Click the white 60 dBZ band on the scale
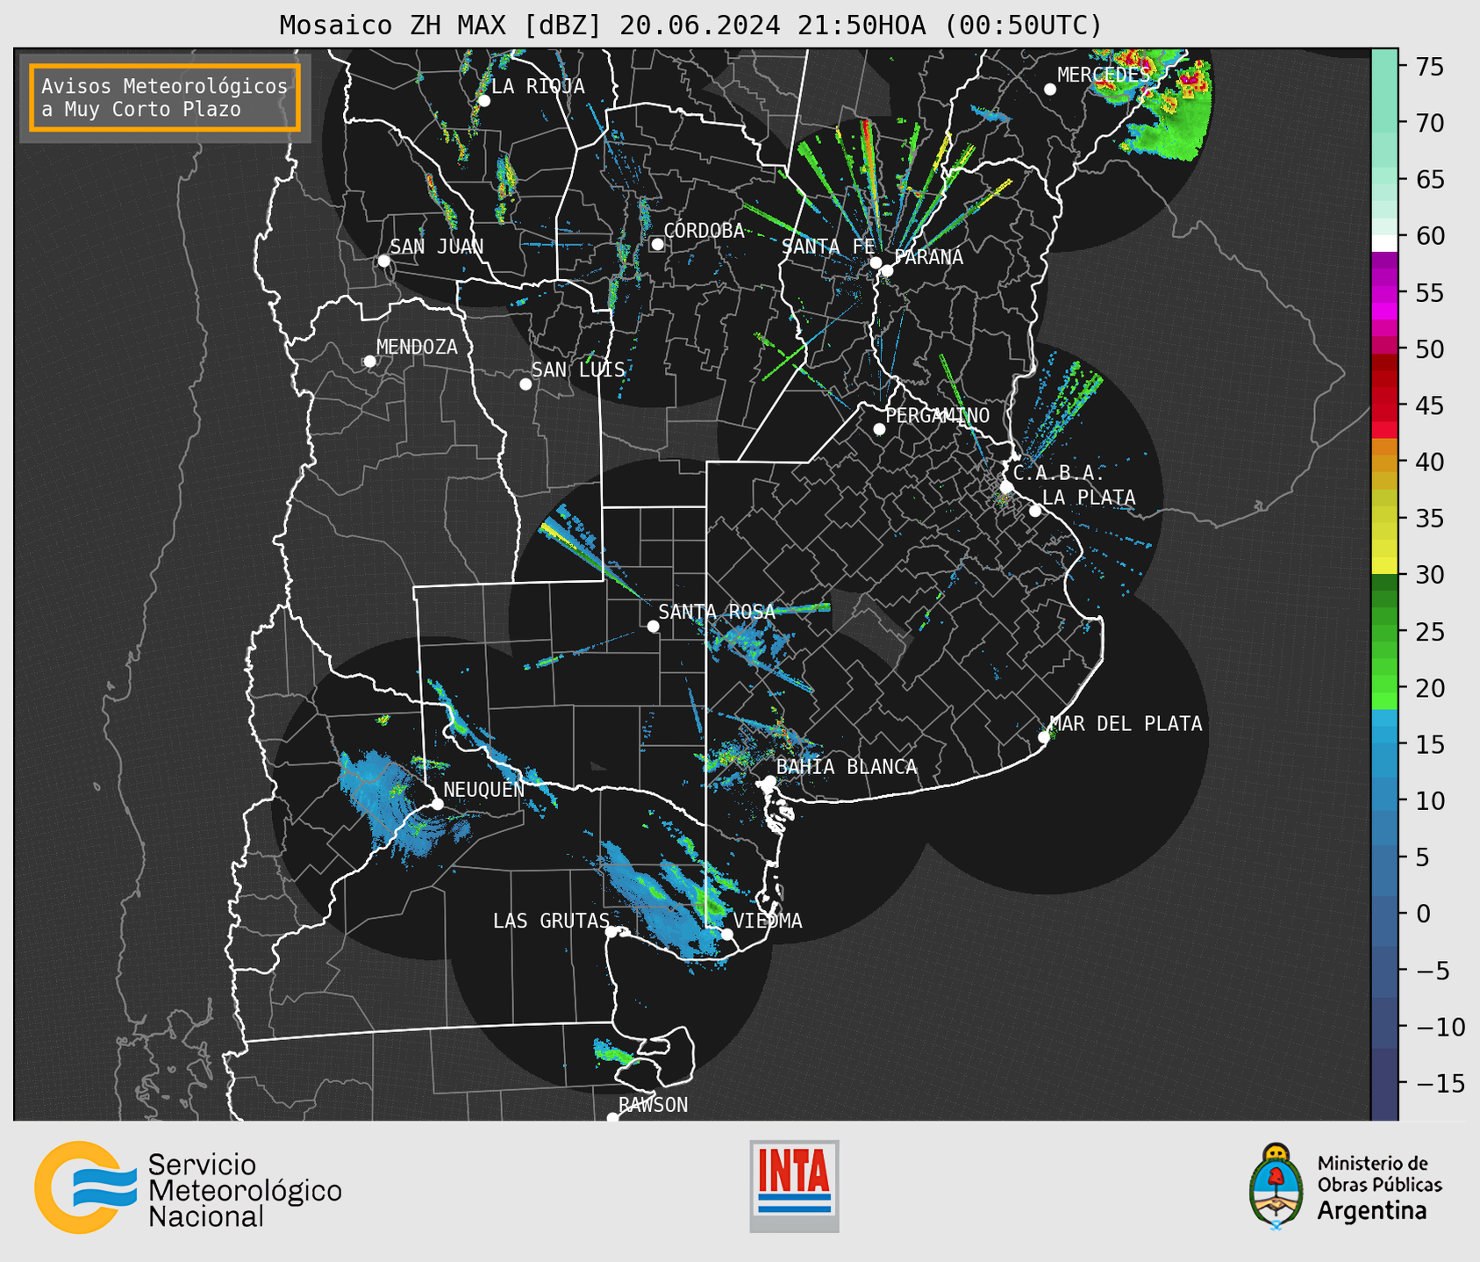1480x1262 pixels. pos(1384,243)
